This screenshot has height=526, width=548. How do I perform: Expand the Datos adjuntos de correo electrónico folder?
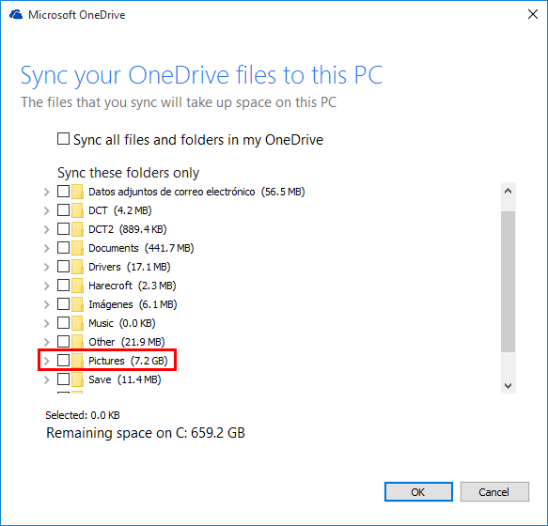point(46,192)
